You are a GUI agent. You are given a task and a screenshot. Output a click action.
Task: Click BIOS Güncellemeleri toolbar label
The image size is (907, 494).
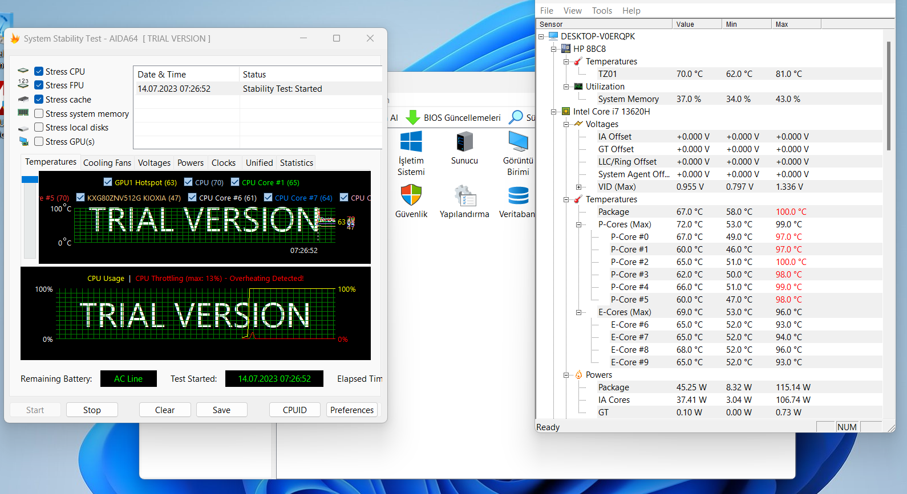click(462, 117)
